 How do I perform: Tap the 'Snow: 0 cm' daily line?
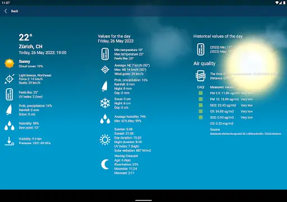click(122, 99)
